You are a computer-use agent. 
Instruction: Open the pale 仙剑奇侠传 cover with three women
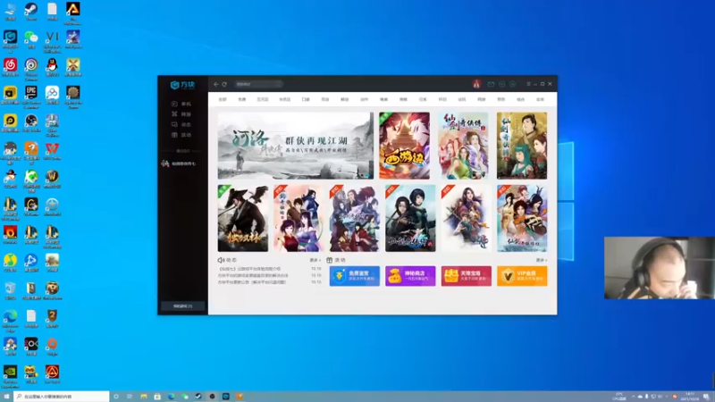click(463, 146)
